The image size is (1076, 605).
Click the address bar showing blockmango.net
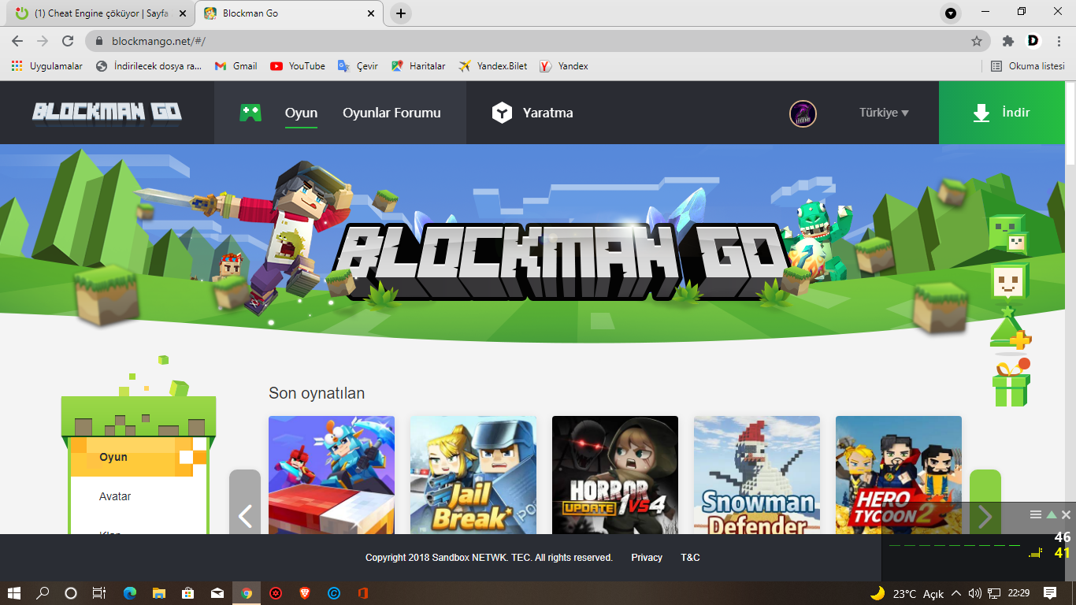coord(536,41)
